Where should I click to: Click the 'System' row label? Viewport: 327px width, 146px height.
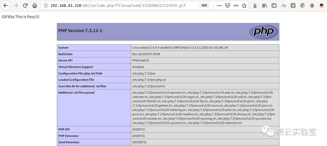pos(63,48)
